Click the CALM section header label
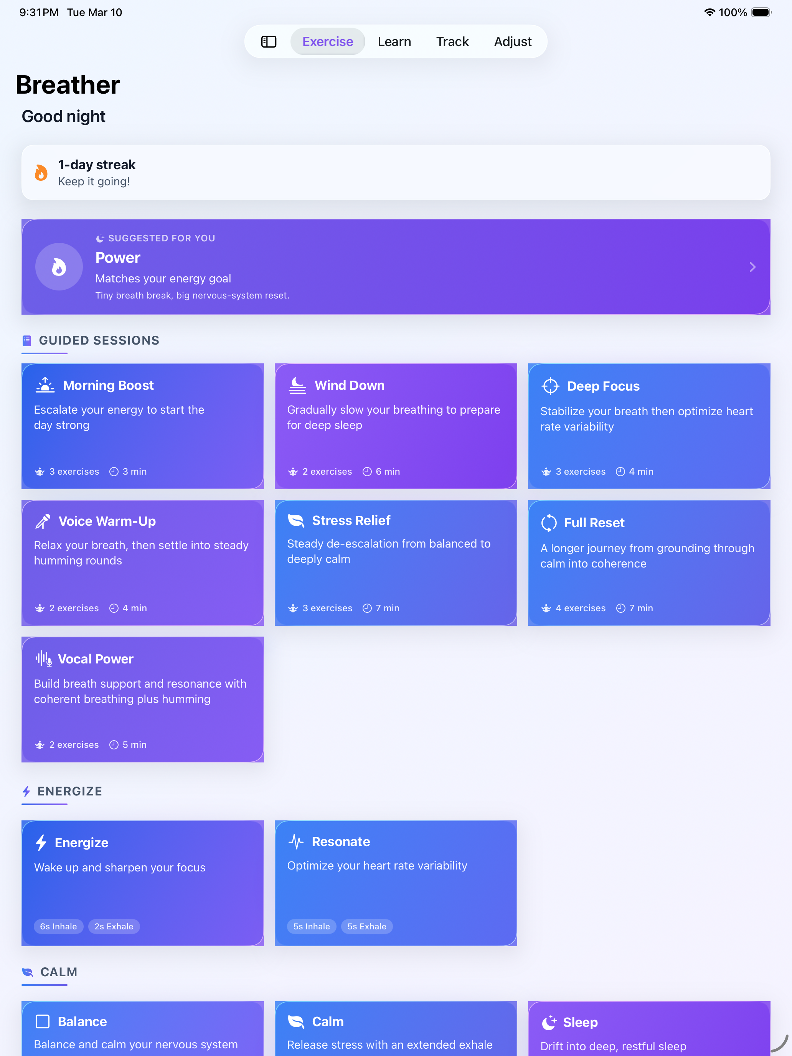 click(59, 972)
